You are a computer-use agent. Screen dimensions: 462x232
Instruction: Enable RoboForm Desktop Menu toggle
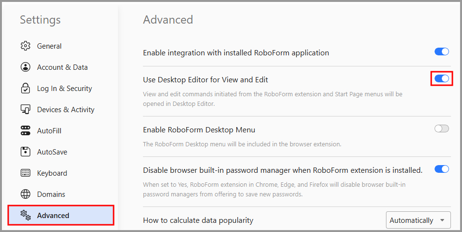tap(442, 129)
